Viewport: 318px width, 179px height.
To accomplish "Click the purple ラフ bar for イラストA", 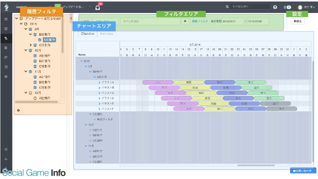I will pos(158,82).
